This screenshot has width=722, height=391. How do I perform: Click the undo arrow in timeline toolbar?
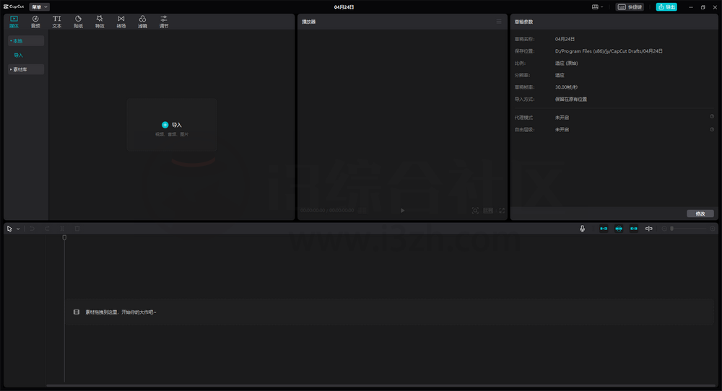(x=32, y=229)
